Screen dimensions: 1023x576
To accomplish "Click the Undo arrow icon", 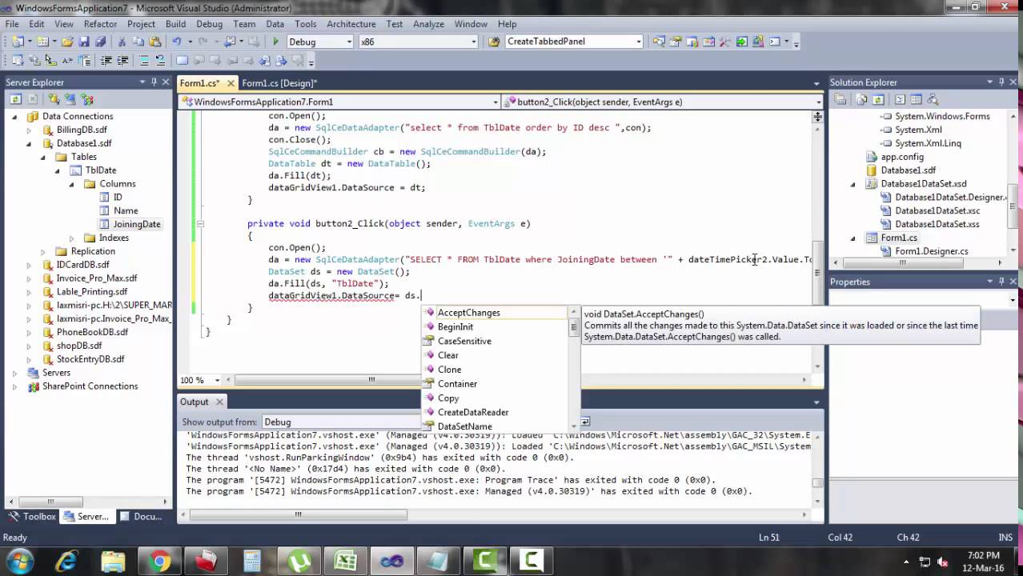I will (x=177, y=42).
